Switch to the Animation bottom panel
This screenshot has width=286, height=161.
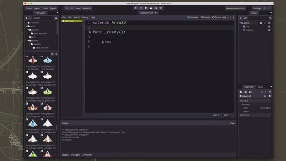click(87, 155)
